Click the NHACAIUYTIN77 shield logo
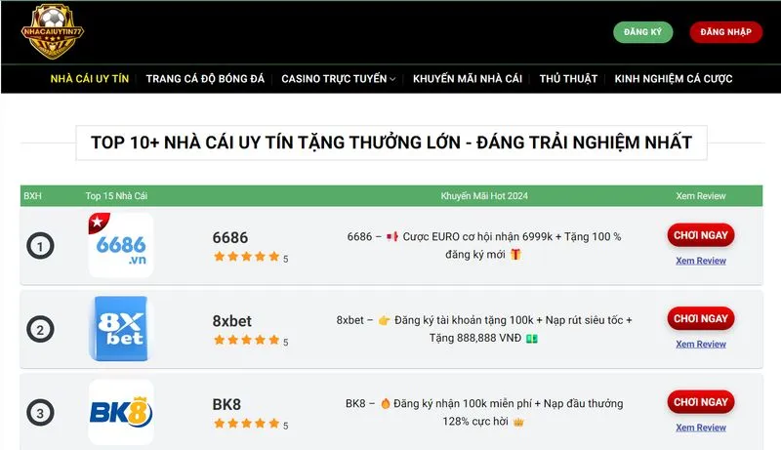The height and width of the screenshot is (450, 781). 53,32
